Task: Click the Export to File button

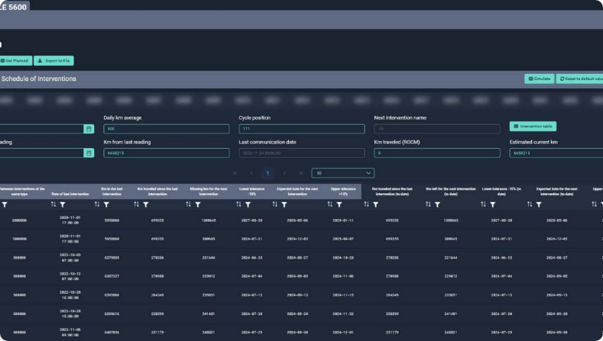Action: [x=54, y=60]
